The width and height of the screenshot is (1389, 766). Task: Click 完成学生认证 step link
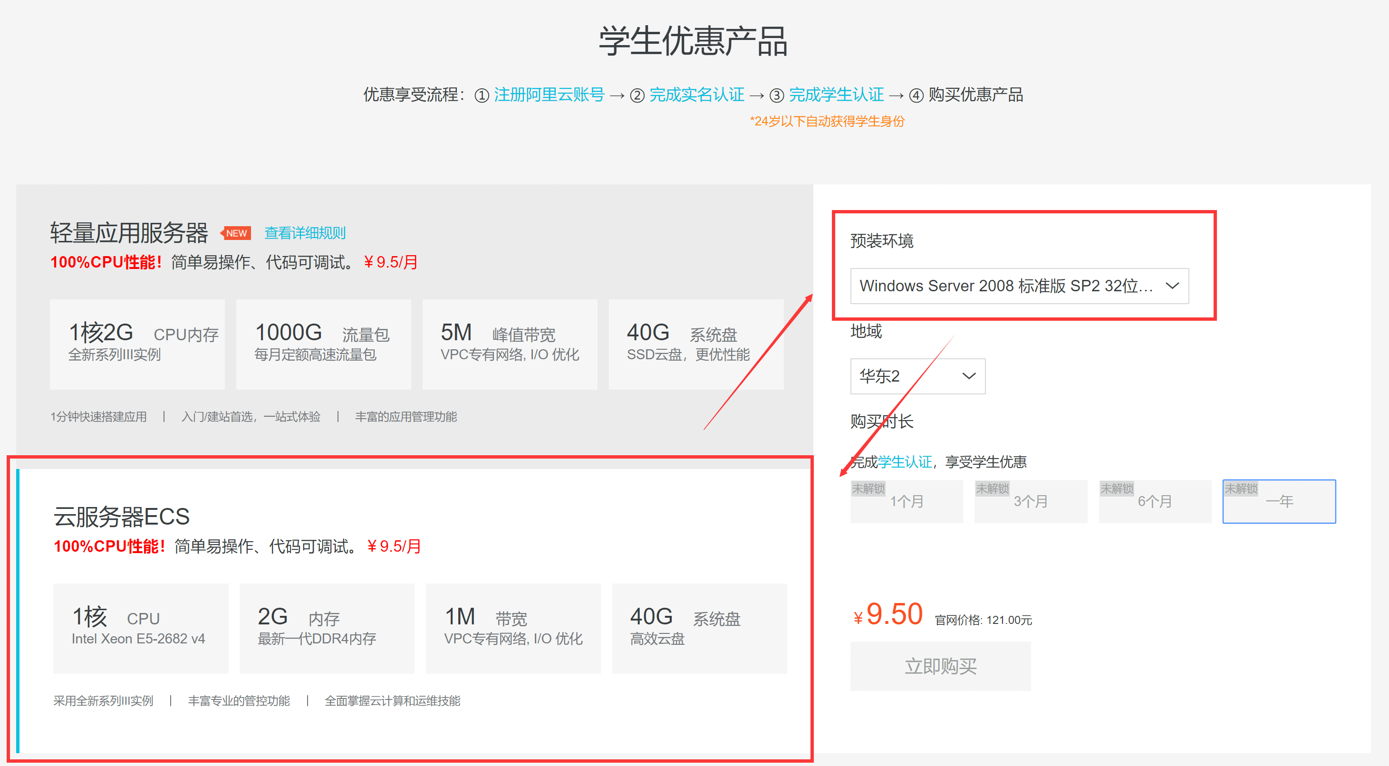tap(836, 95)
